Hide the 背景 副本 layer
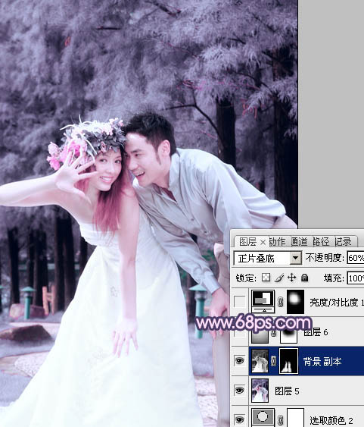364x427 pixels. [239, 361]
